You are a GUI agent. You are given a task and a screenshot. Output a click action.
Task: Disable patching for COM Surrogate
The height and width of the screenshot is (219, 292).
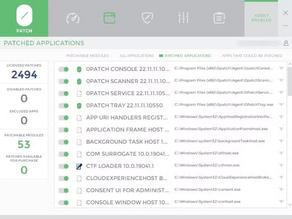click(x=64, y=154)
